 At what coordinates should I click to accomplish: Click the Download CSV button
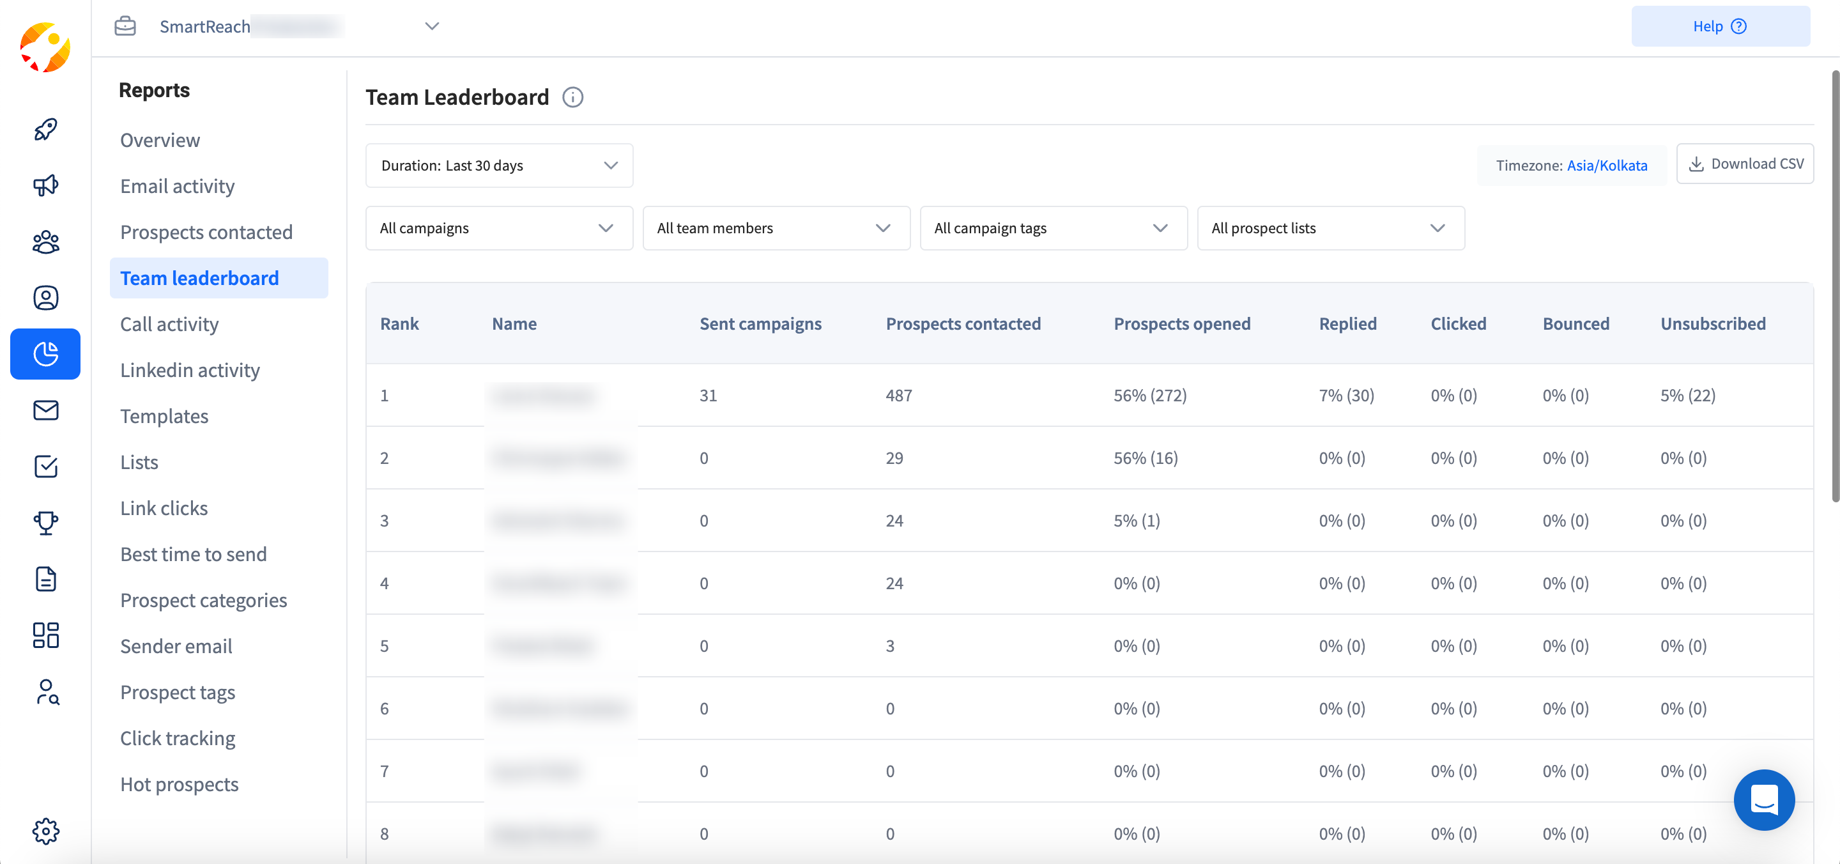tap(1746, 164)
